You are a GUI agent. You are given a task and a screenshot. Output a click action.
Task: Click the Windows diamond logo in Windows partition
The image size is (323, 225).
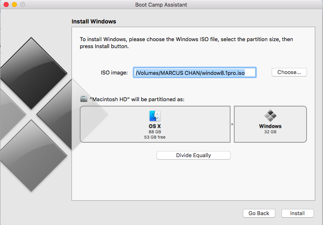point(270,116)
